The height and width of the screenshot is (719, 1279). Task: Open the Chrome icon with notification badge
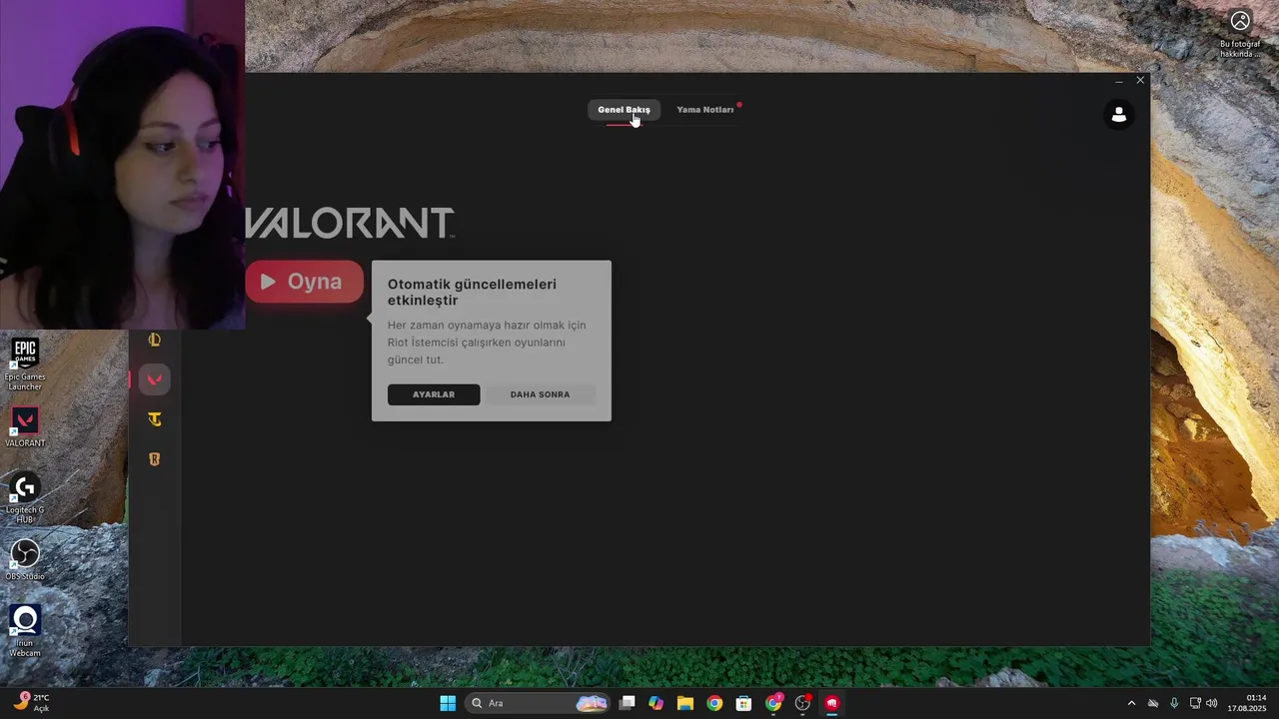click(773, 703)
